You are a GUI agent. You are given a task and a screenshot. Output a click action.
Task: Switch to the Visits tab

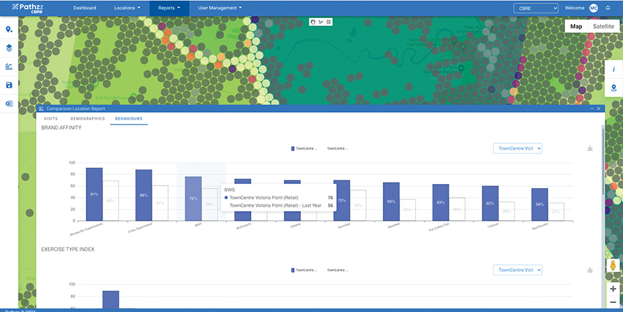click(x=51, y=119)
